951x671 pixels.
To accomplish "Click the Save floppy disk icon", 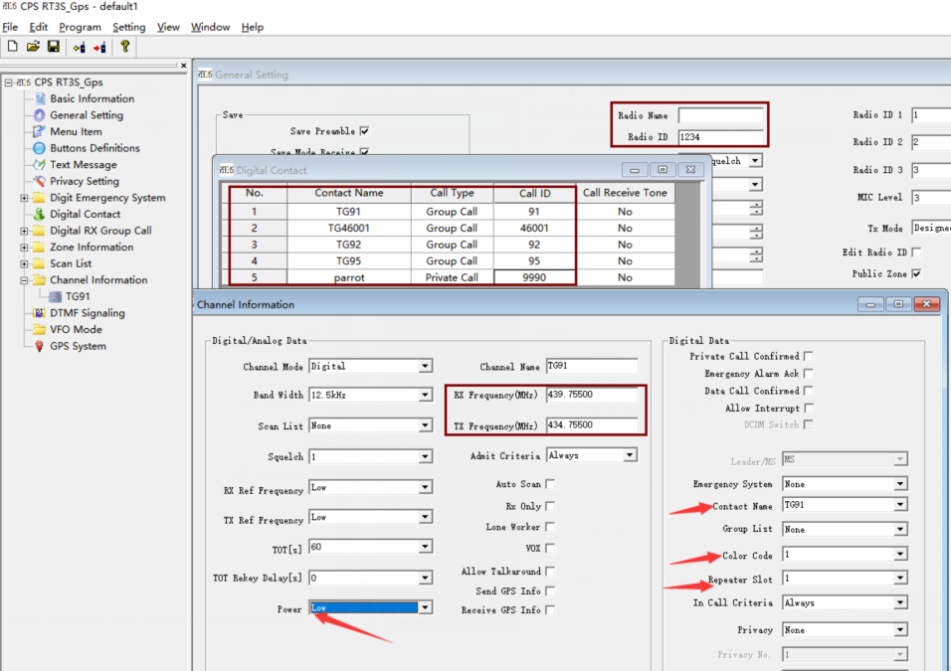I will coord(53,47).
